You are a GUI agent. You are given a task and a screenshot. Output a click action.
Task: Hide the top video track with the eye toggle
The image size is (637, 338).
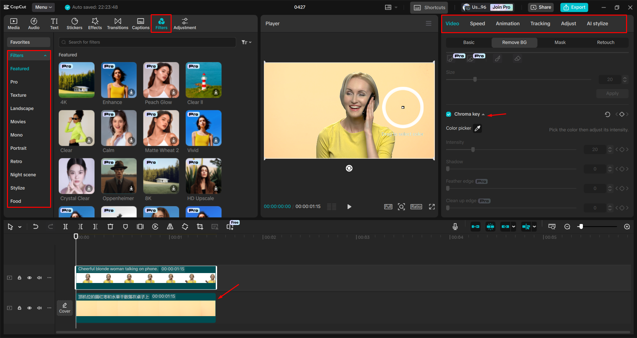[x=30, y=278]
